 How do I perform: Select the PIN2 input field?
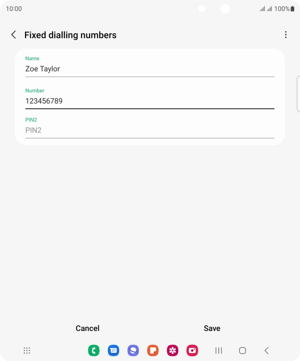tap(150, 130)
